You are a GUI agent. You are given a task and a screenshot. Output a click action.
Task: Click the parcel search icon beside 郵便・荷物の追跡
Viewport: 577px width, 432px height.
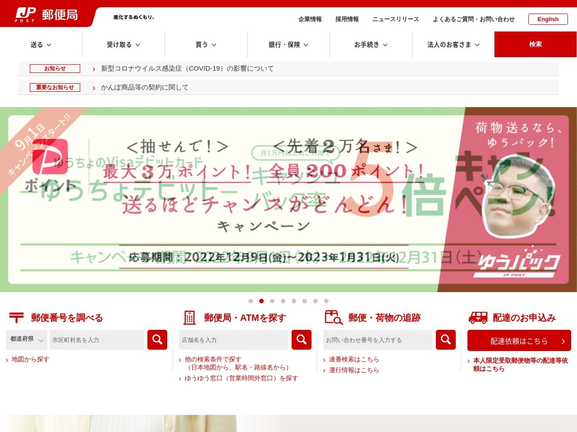[x=334, y=318]
